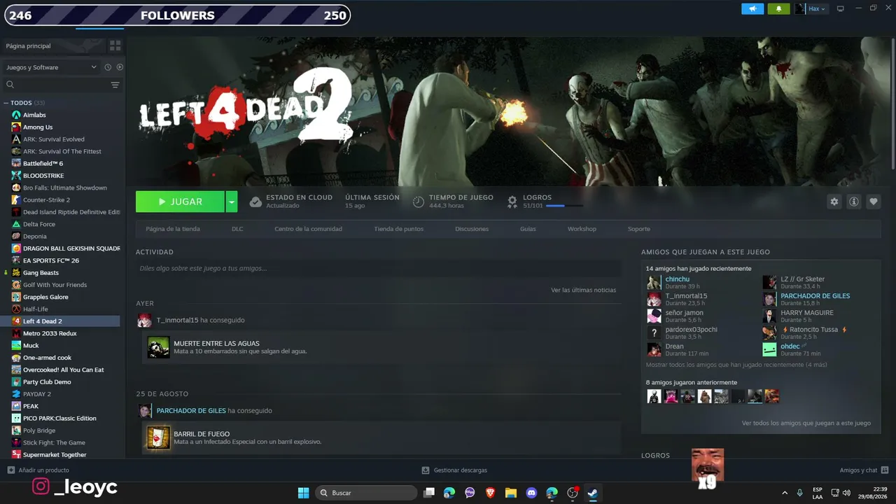Toggle the microphone icon in system tray
896x504 pixels.
pos(799,493)
